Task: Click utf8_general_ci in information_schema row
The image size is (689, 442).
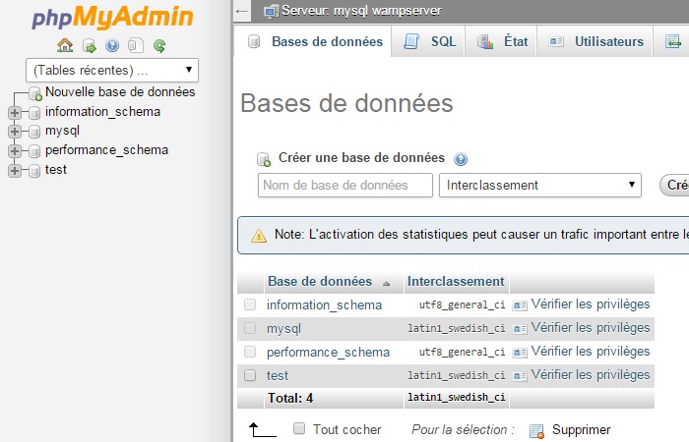Action: point(463,304)
